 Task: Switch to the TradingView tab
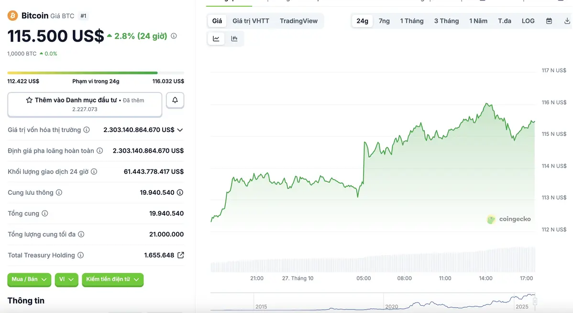pyautogui.click(x=298, y=21)
